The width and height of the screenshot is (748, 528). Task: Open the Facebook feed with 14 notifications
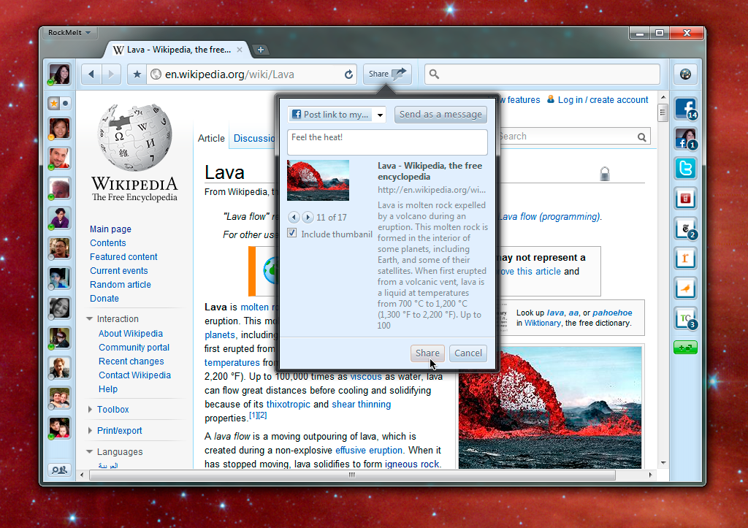coord(685,109)
